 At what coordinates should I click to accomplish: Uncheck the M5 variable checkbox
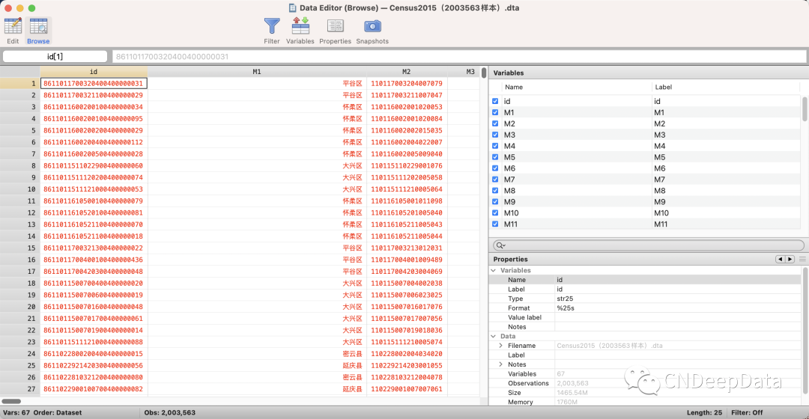click(495, 157)
